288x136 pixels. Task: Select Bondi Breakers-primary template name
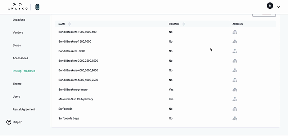73,89
